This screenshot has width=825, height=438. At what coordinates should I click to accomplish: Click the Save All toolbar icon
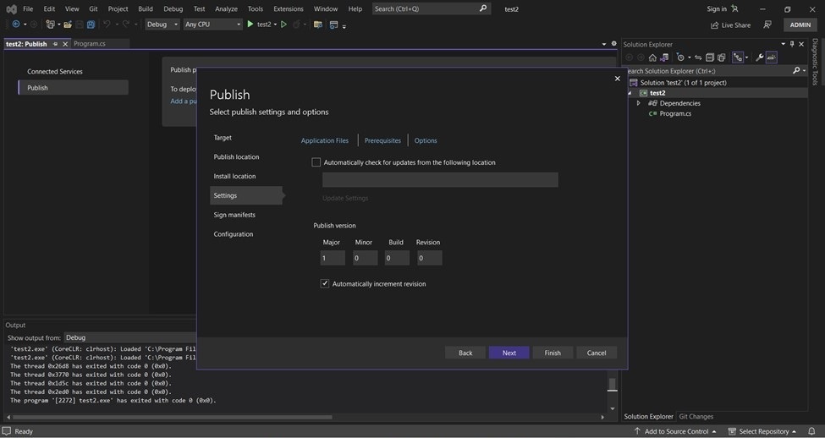click(91, 25)
